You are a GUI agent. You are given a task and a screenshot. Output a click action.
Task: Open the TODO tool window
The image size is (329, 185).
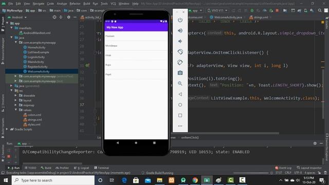(30, 168)
